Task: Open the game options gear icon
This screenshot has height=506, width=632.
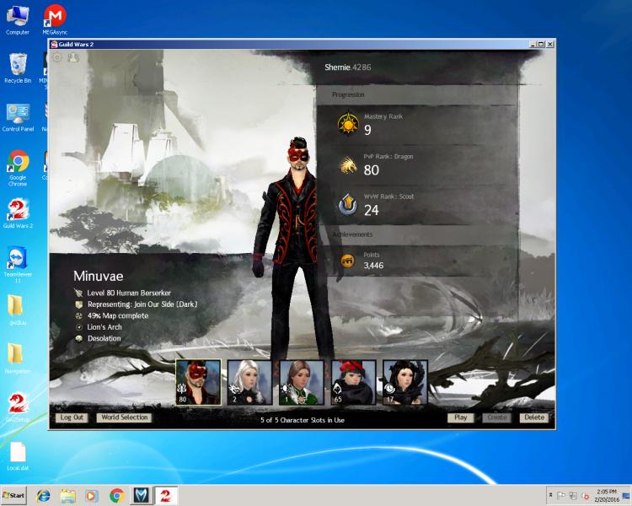Action: (x=57, y=57)
